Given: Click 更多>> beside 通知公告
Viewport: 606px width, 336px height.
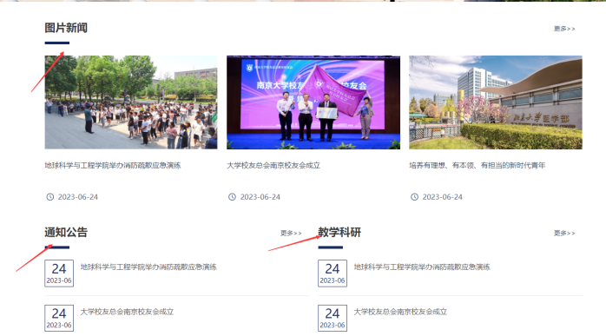Looking at the screenshot, I should [x=291, y=234].
